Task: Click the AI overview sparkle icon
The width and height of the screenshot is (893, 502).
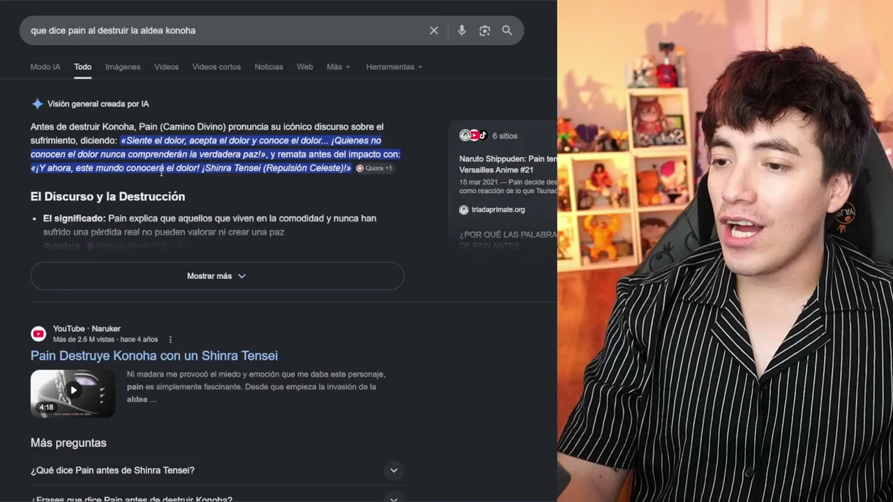Action: (37, 104)
